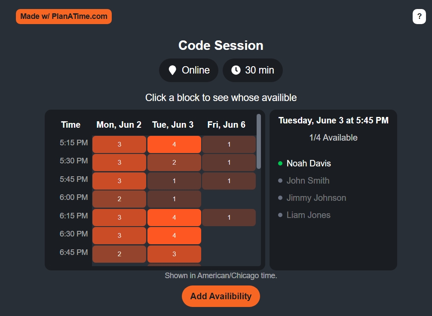Image resolution: width=432 pixels, height=316 pixels.
Task: Click the green dot beside Noah Davis
Action: click(x=280, y=163)
